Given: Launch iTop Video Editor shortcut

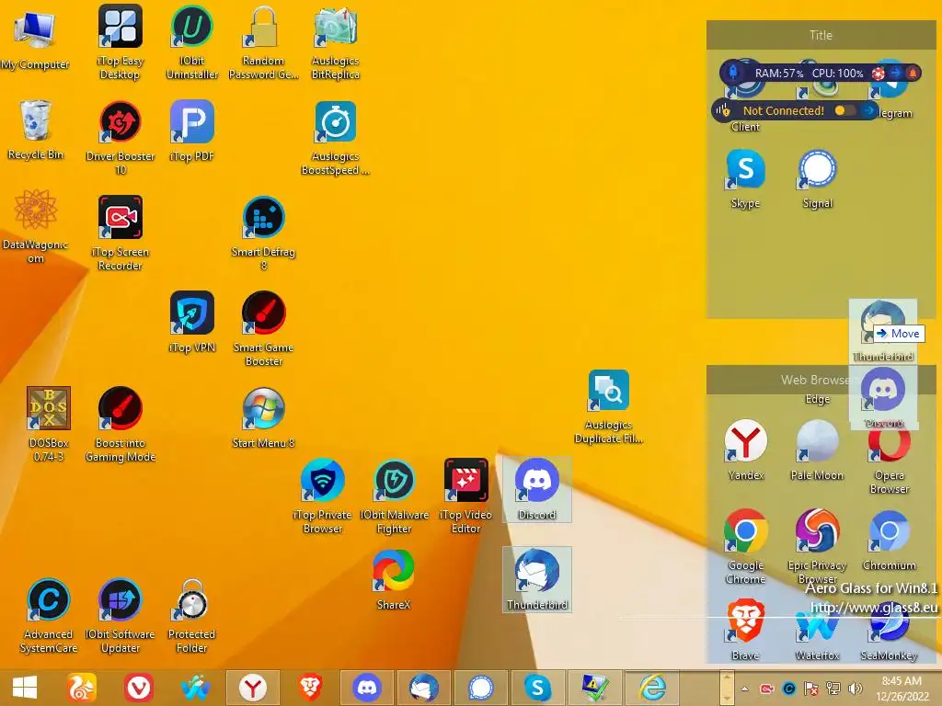Looking at the screenshot, I should 465,495.
